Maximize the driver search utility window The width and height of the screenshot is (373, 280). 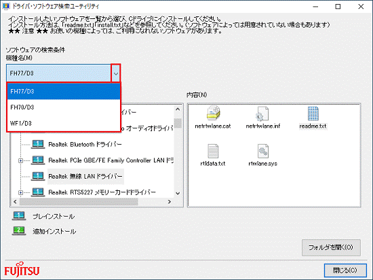coord(338,7)
